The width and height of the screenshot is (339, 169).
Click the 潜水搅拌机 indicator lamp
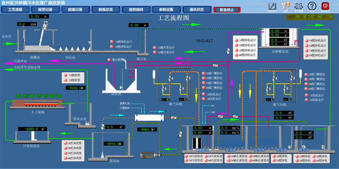tap(109, 60)
